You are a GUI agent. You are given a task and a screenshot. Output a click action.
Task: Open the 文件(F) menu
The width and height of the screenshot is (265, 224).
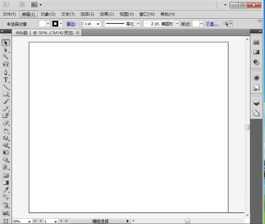pyautogui.click(x=10, y=14)
